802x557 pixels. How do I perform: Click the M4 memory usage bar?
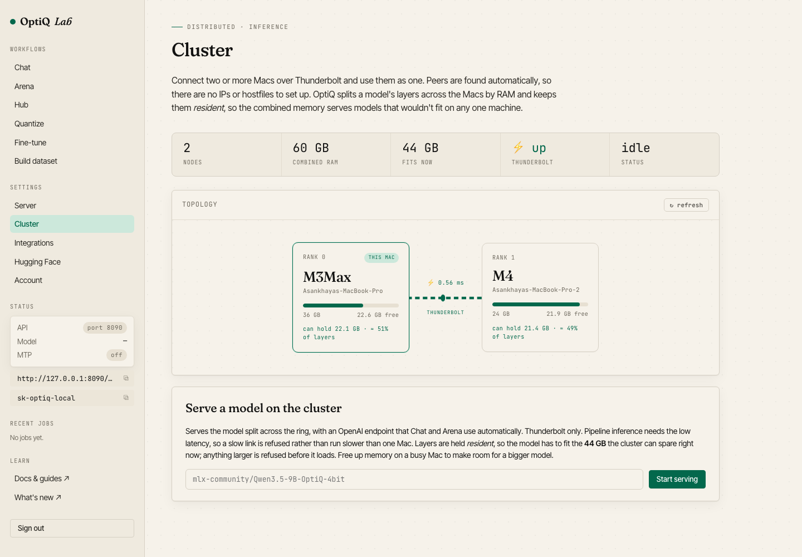(x=540, y=304)
